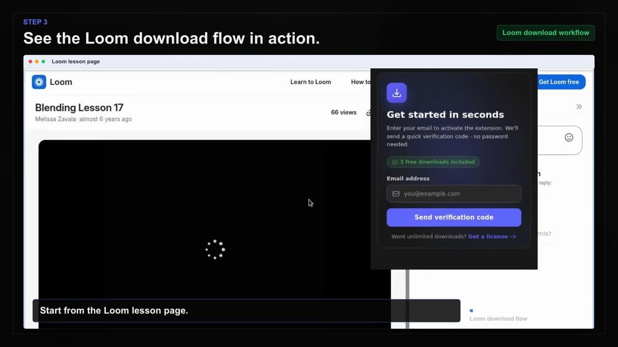The height and width of the screenshot is (347, 618).
Task: Click the 3 free downloads included badge
Action: click(x=433, y=162)
